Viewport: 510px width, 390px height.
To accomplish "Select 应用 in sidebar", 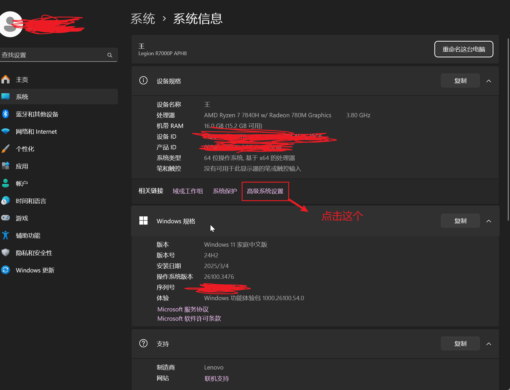I will [x=59, y=166].
